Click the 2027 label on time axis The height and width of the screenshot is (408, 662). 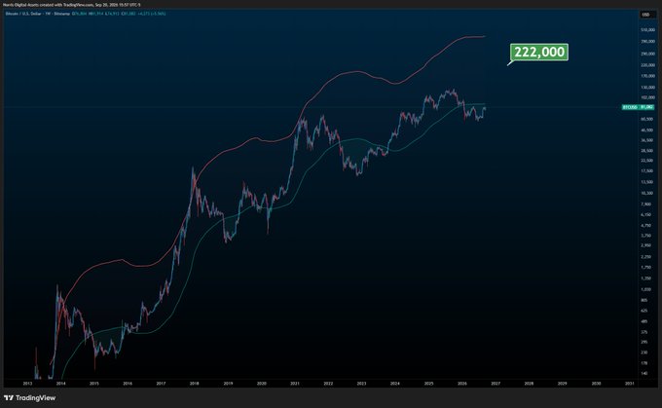pyautogui.click(x=496, y=384)
